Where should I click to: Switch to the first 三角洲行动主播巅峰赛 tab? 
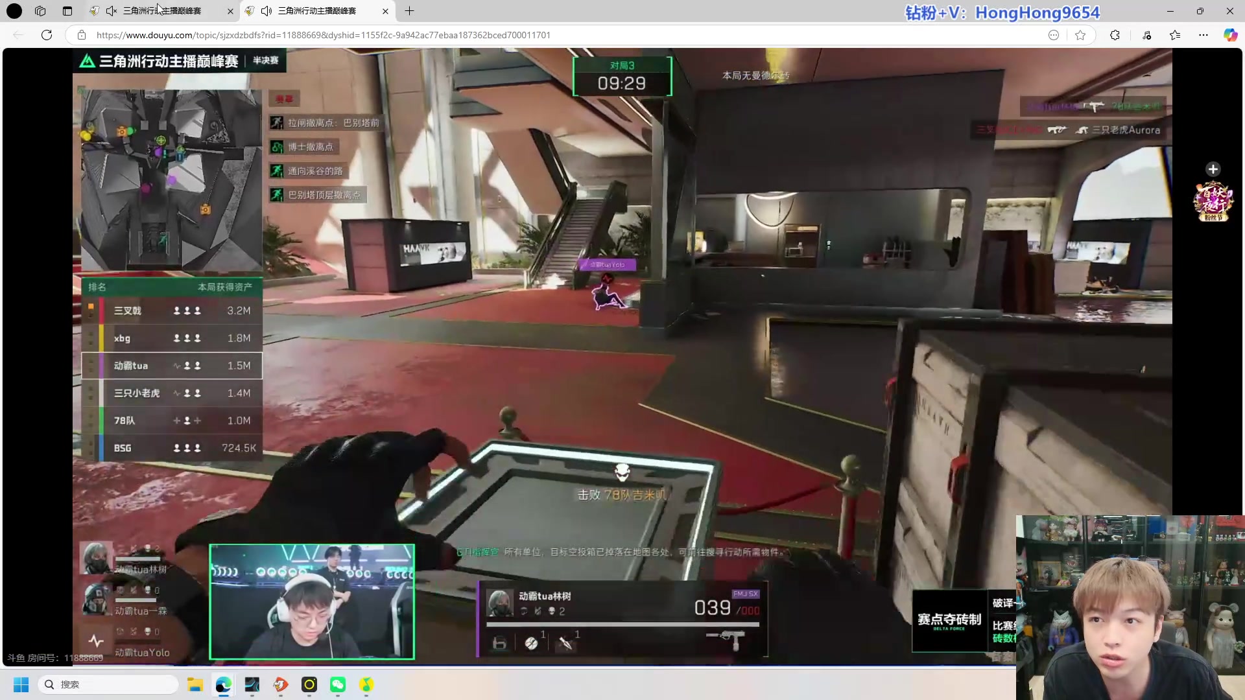(162, 11)
